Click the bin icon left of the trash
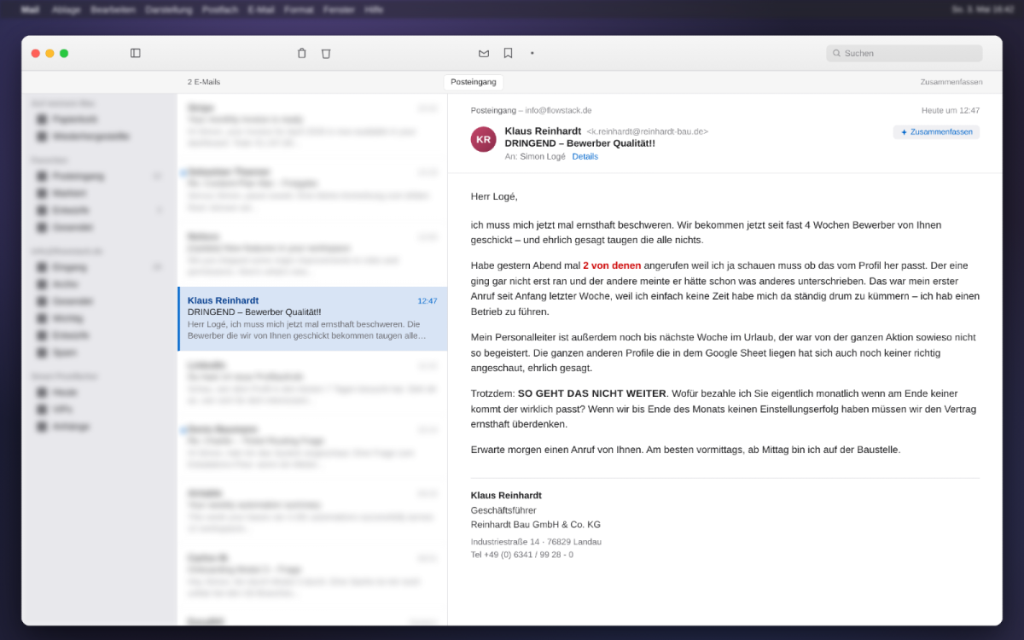Screen dimensions: 1024x640 click(301, 53)
